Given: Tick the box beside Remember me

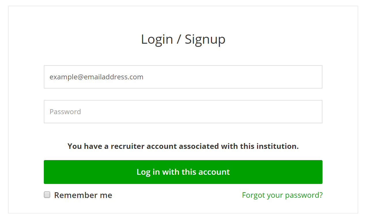Looking at the screenshot, I should point(47,195).
